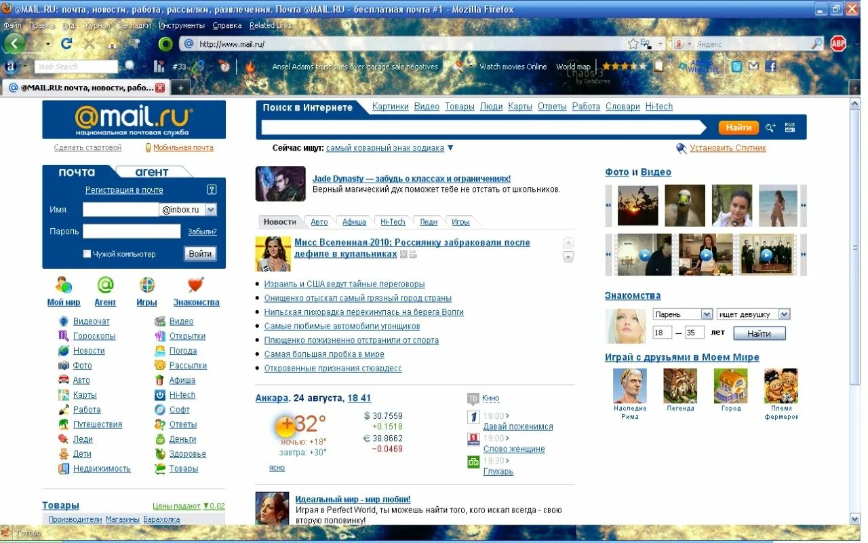Screen dimensions: 868x543
Task: Click the browser Home icon
Action: [113, 44]
